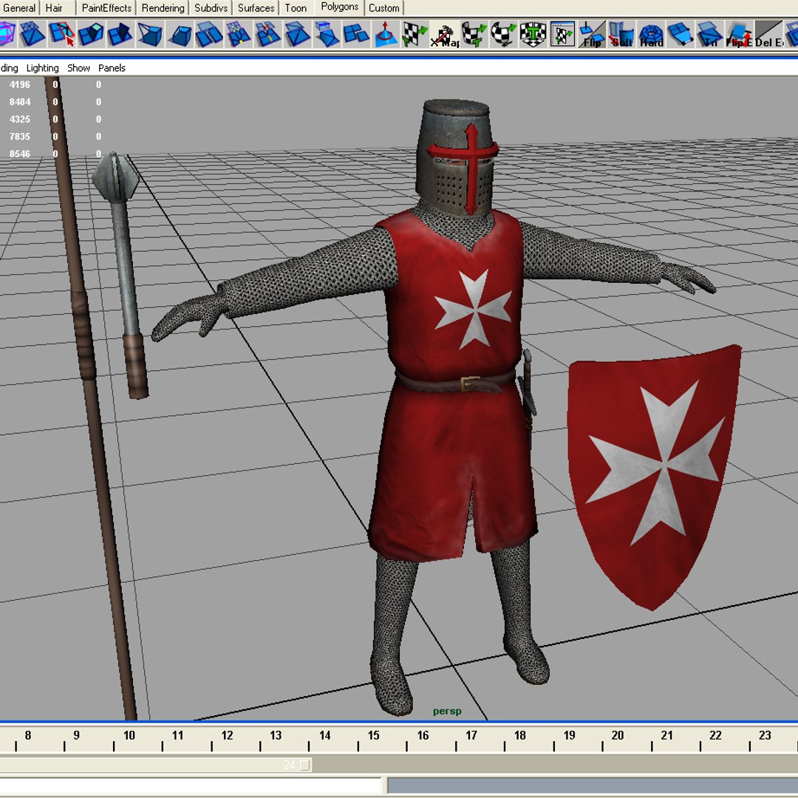Jump to frame 17 on the timeline
Image resolution: width=798 pixels, height=798 pixels.
click(x=471, y=735)
